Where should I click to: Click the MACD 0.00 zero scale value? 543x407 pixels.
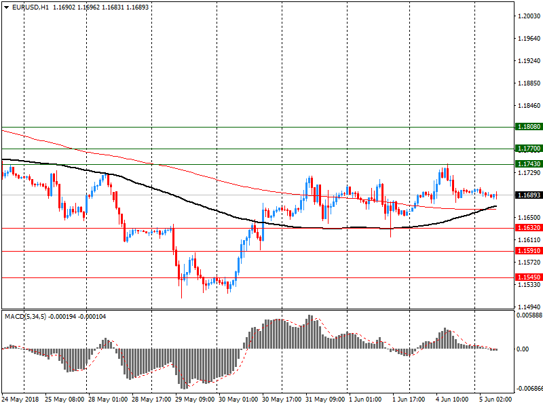[x=523, y=349]
